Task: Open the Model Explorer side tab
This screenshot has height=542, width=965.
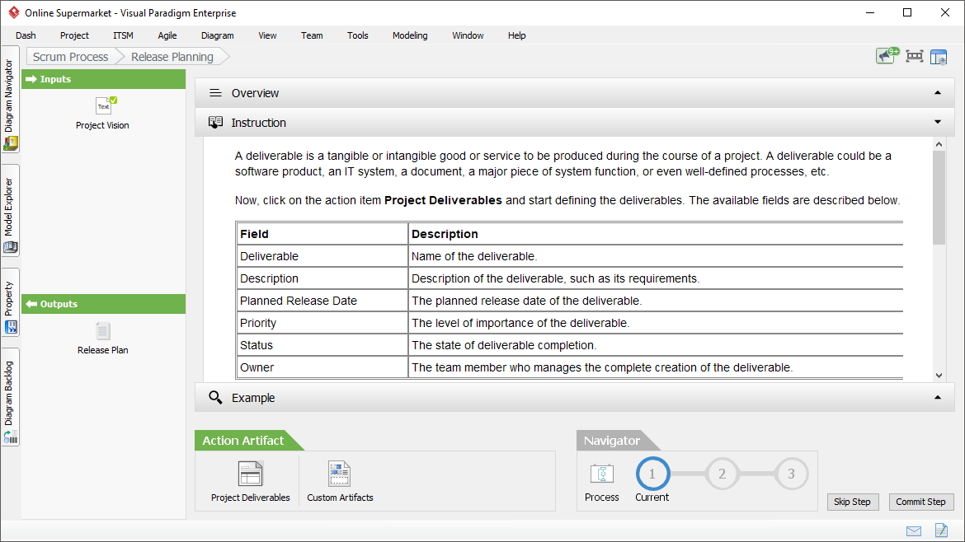Action: (x=10, y=210)
